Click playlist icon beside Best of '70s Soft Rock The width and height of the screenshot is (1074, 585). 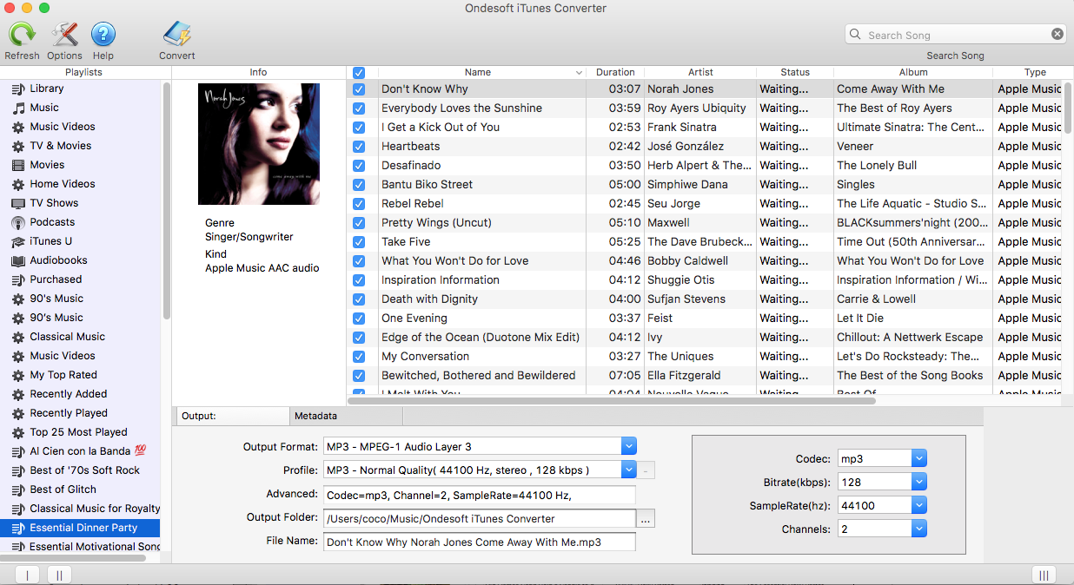(18, 470)
